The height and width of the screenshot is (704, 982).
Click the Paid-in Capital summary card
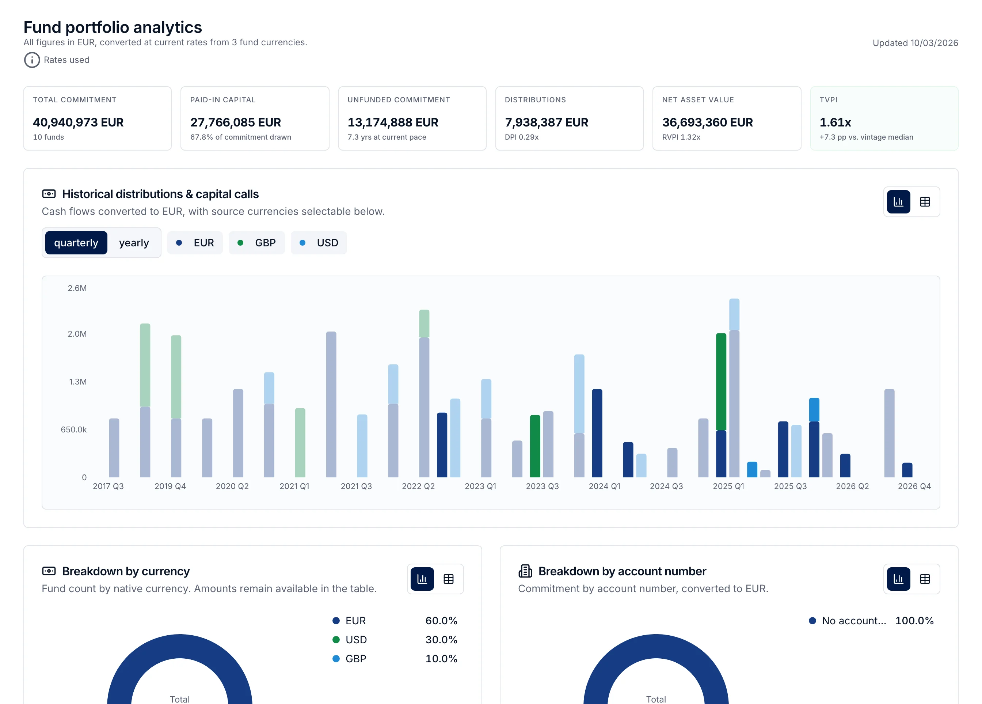pos(255,118)
